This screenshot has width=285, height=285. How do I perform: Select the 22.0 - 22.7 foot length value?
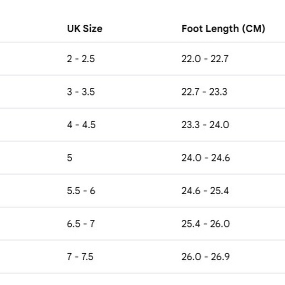point(205,59)
